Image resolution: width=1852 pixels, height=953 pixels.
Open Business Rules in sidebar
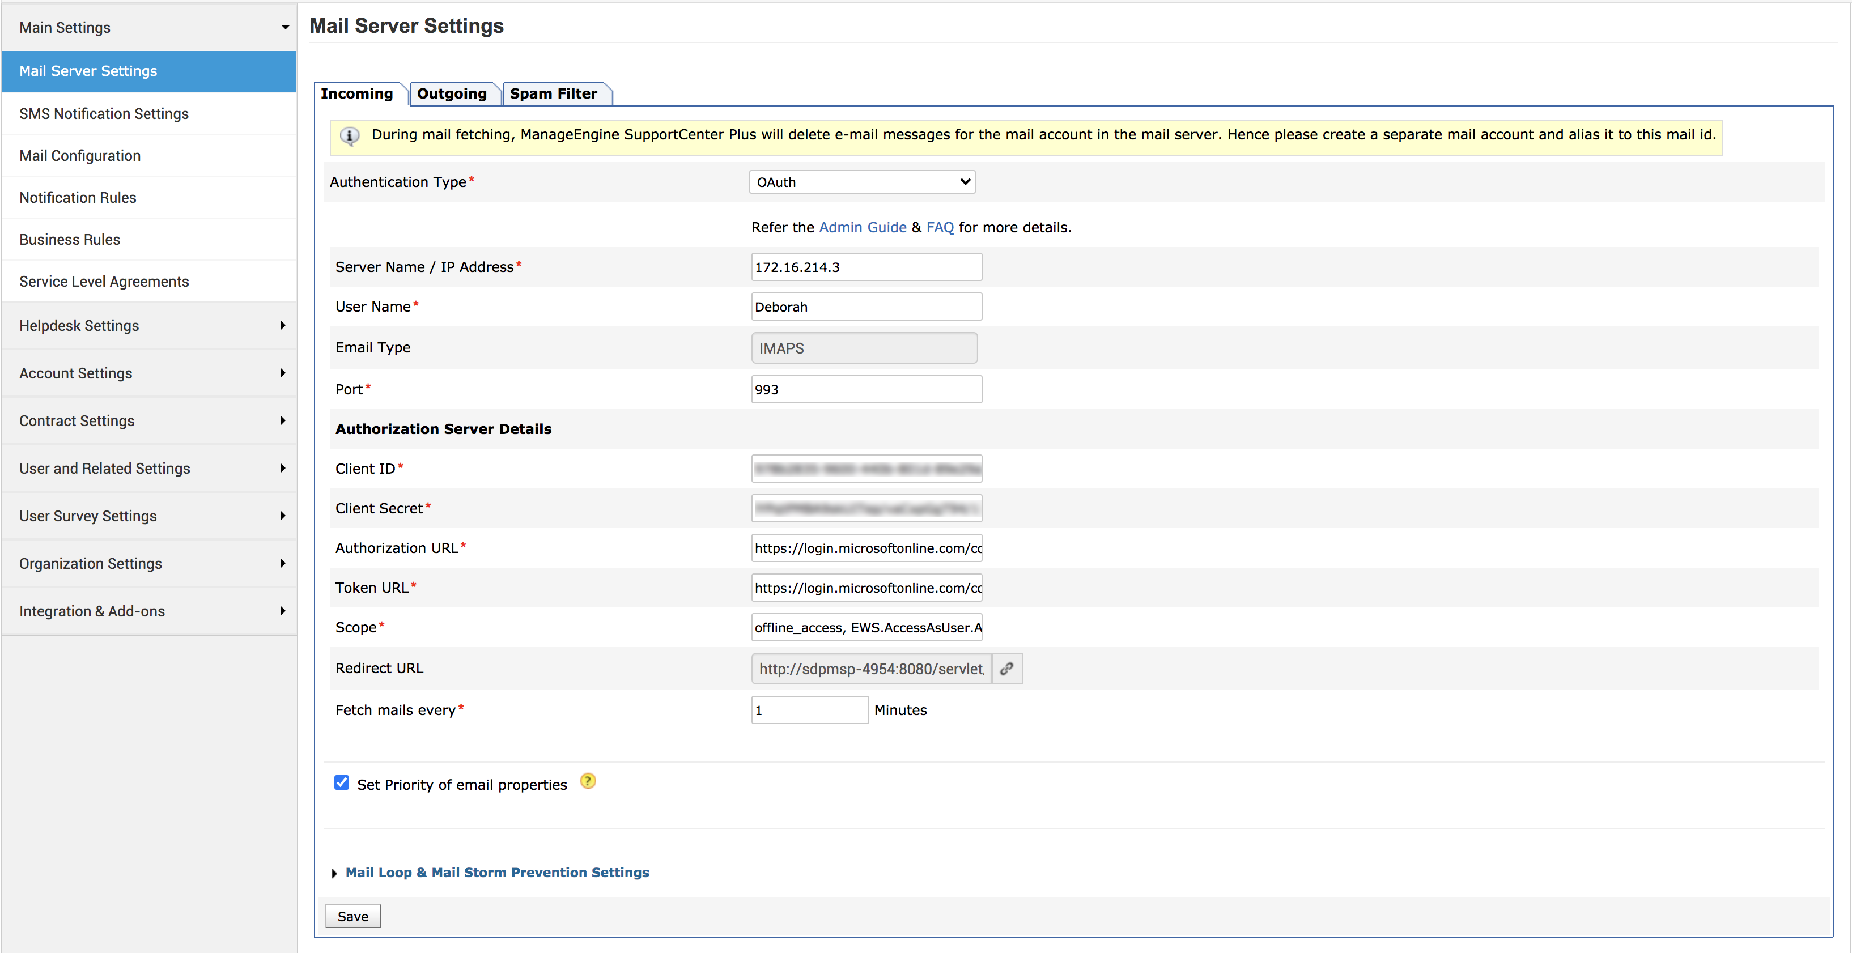[70, 239]
